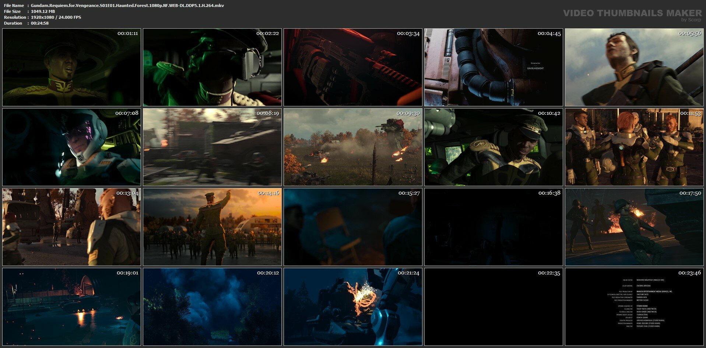
Task: Choose the thumbnail marked 00:07:08
Action: [x=72, y=147]
